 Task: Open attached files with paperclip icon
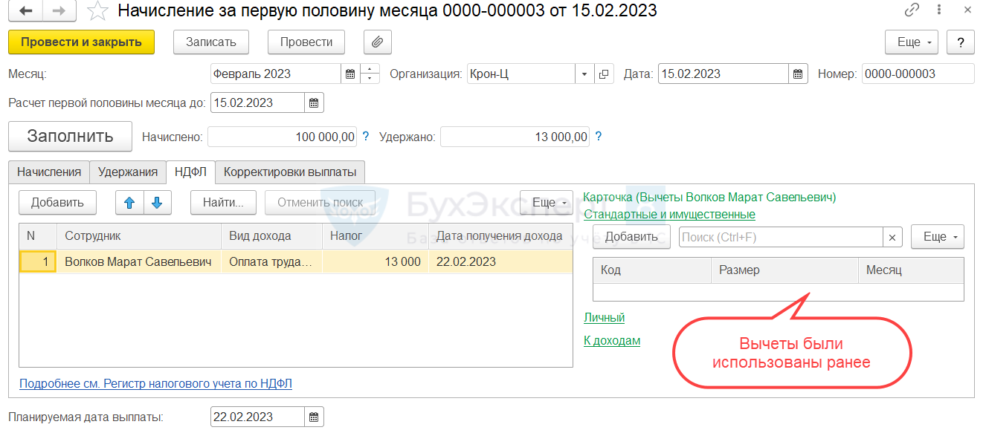(x=378, y=42)
